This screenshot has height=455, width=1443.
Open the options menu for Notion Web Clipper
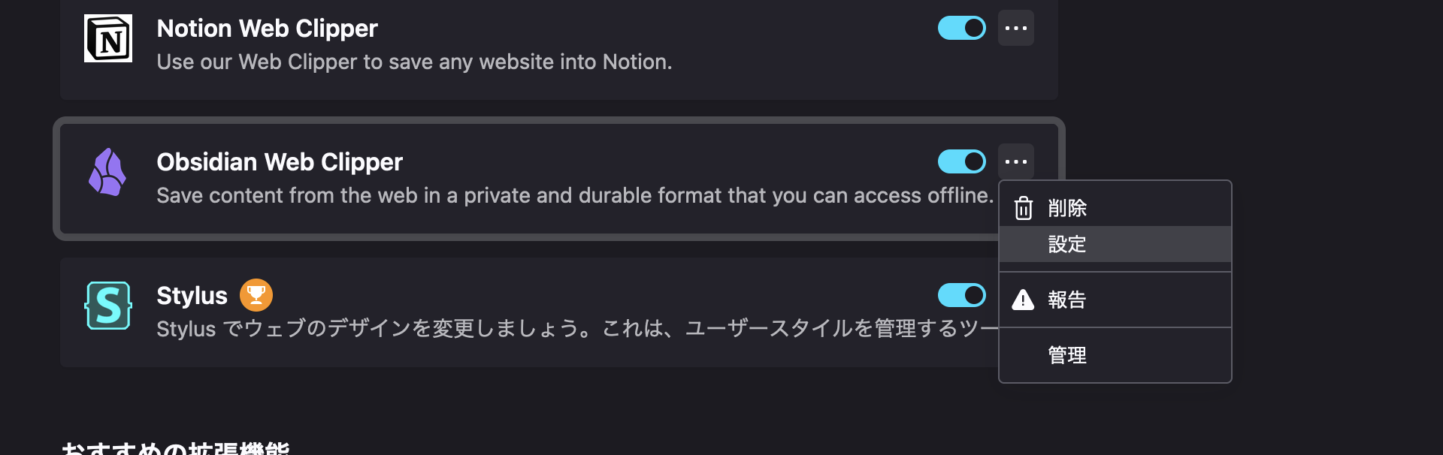pyautogui.click(x=1016, y=28)
